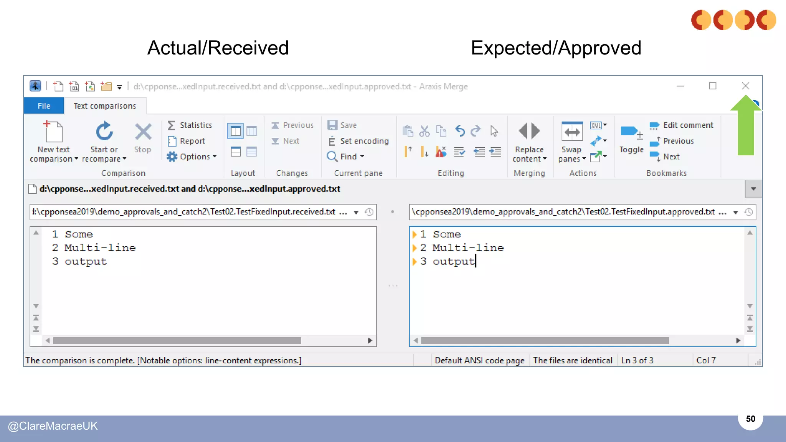Click the Undo arrow icon

(460, 131)
